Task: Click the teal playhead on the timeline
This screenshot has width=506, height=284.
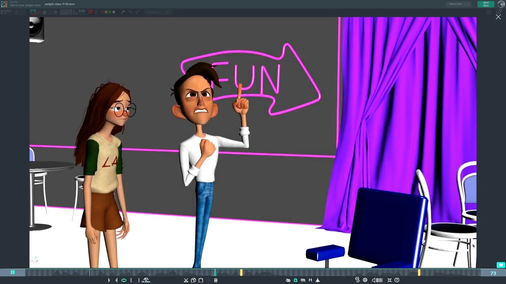Action: tap(215, 272)
